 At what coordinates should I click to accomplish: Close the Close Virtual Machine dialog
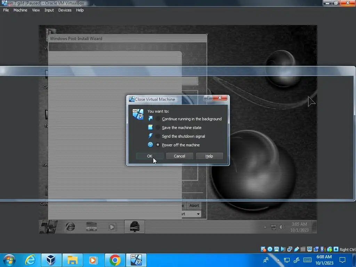(220, 98)
